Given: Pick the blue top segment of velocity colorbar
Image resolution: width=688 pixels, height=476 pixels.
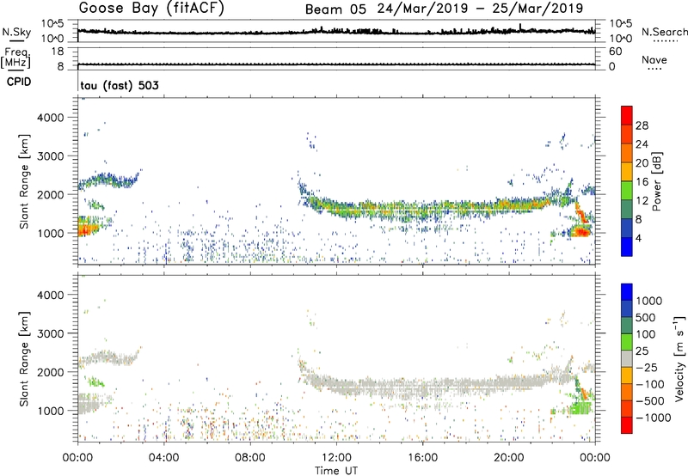Looking at the screenshot, I should (627, 292).
